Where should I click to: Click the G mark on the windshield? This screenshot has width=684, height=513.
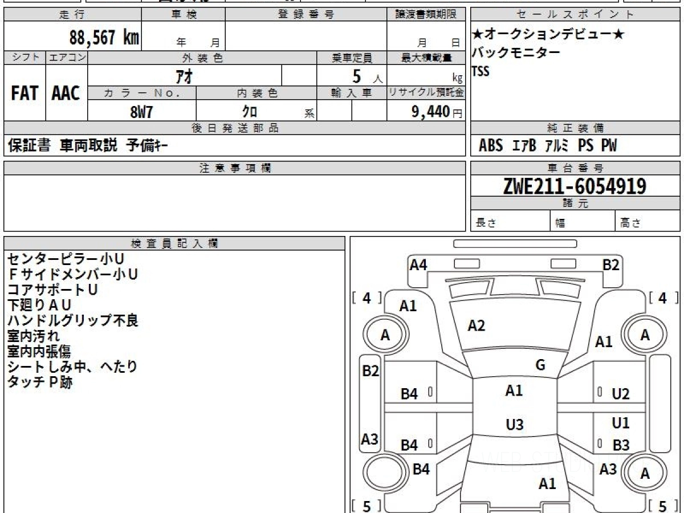pos(540,365)
